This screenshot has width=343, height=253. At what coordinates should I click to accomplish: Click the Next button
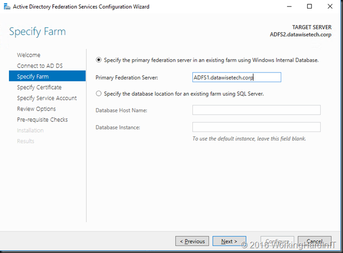click(229, 241)
